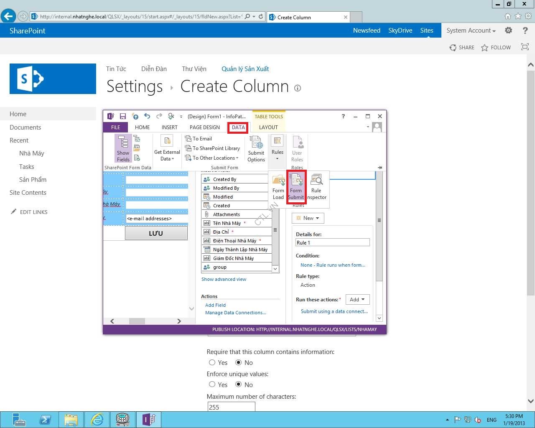535x428 pixels.
Task: Click the Show Fields icon
Action: 123,148
